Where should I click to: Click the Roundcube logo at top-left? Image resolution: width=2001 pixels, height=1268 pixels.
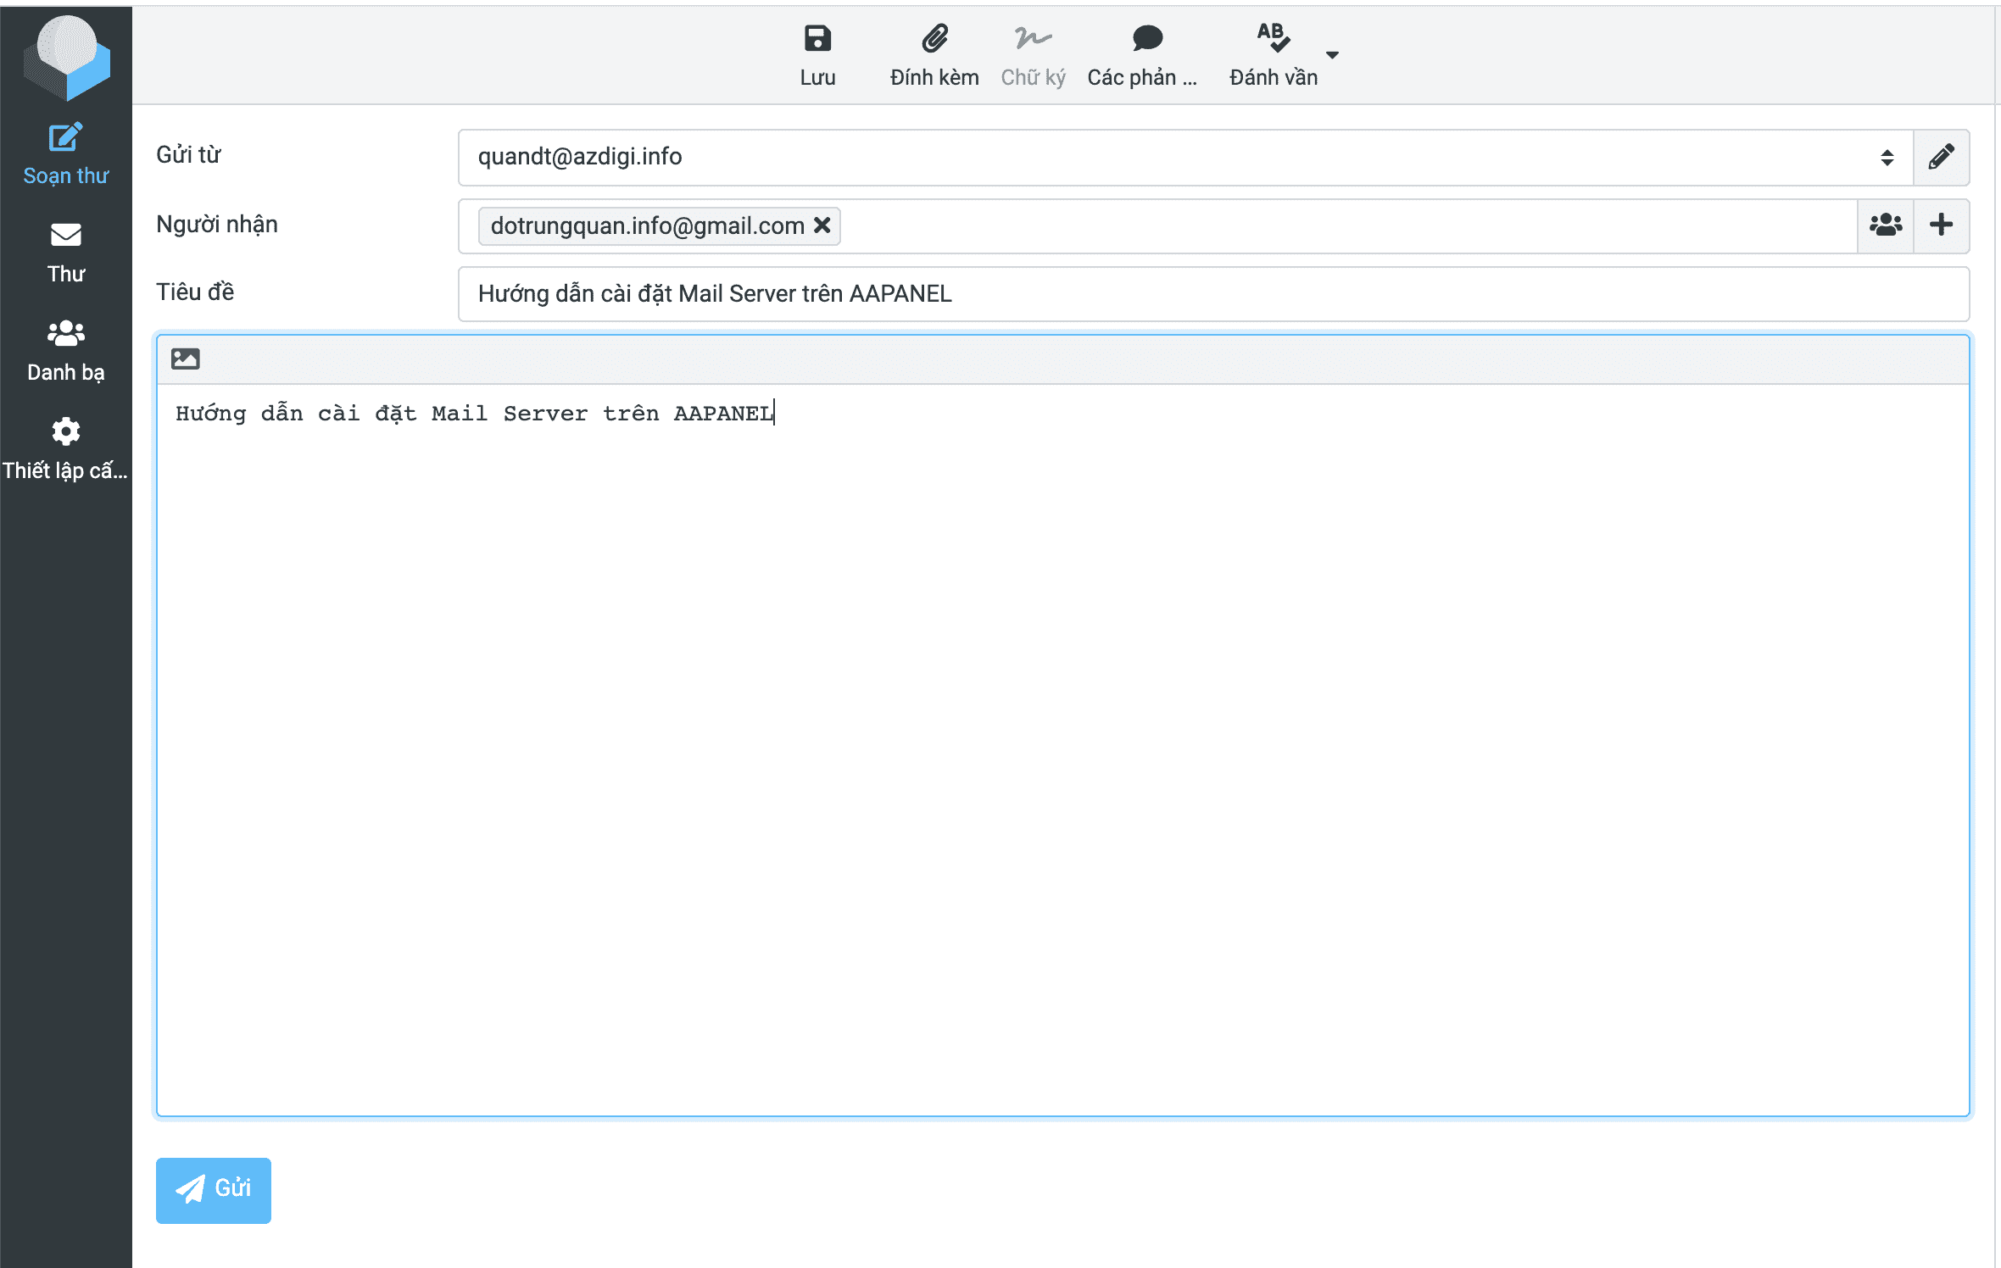[66, 58]
